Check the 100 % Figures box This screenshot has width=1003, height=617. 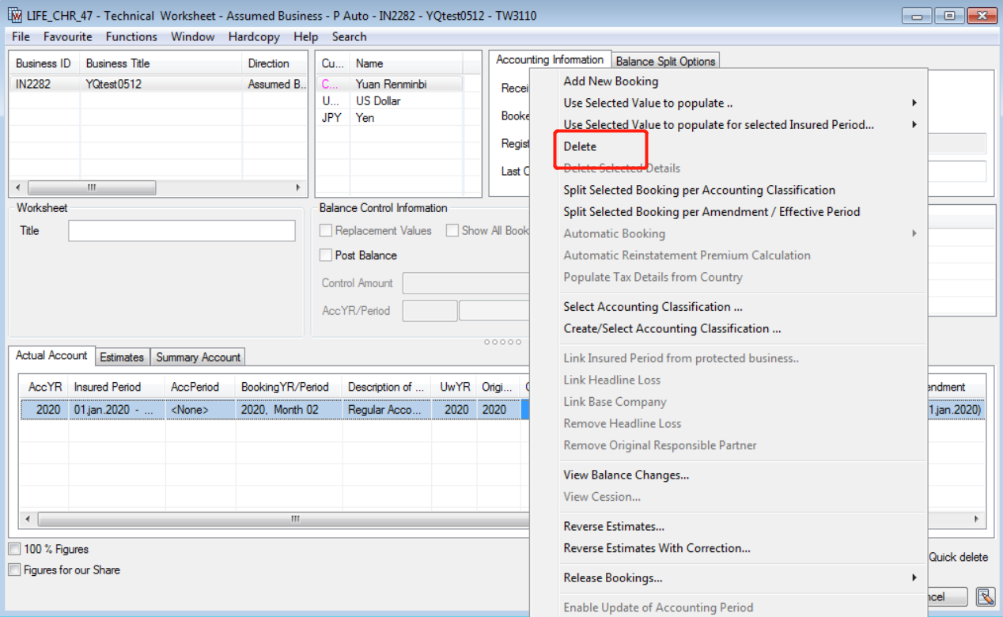tap(15, 549)
